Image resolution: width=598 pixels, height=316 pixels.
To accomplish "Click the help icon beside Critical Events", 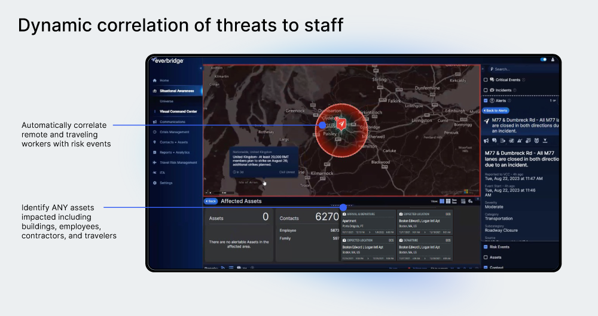I will tap(524, 80).
